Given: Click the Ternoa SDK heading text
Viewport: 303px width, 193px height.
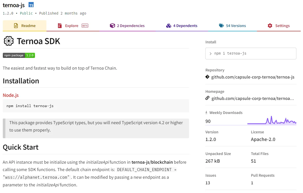Looking at the screenshot, I should tap(39, 41).
